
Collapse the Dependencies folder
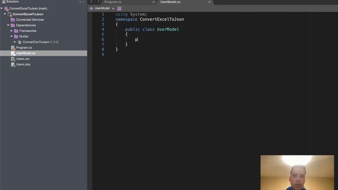click(8, 25)
